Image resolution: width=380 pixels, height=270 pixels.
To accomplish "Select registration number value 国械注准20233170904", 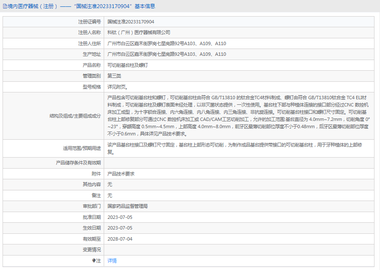I will coord(130,22).
